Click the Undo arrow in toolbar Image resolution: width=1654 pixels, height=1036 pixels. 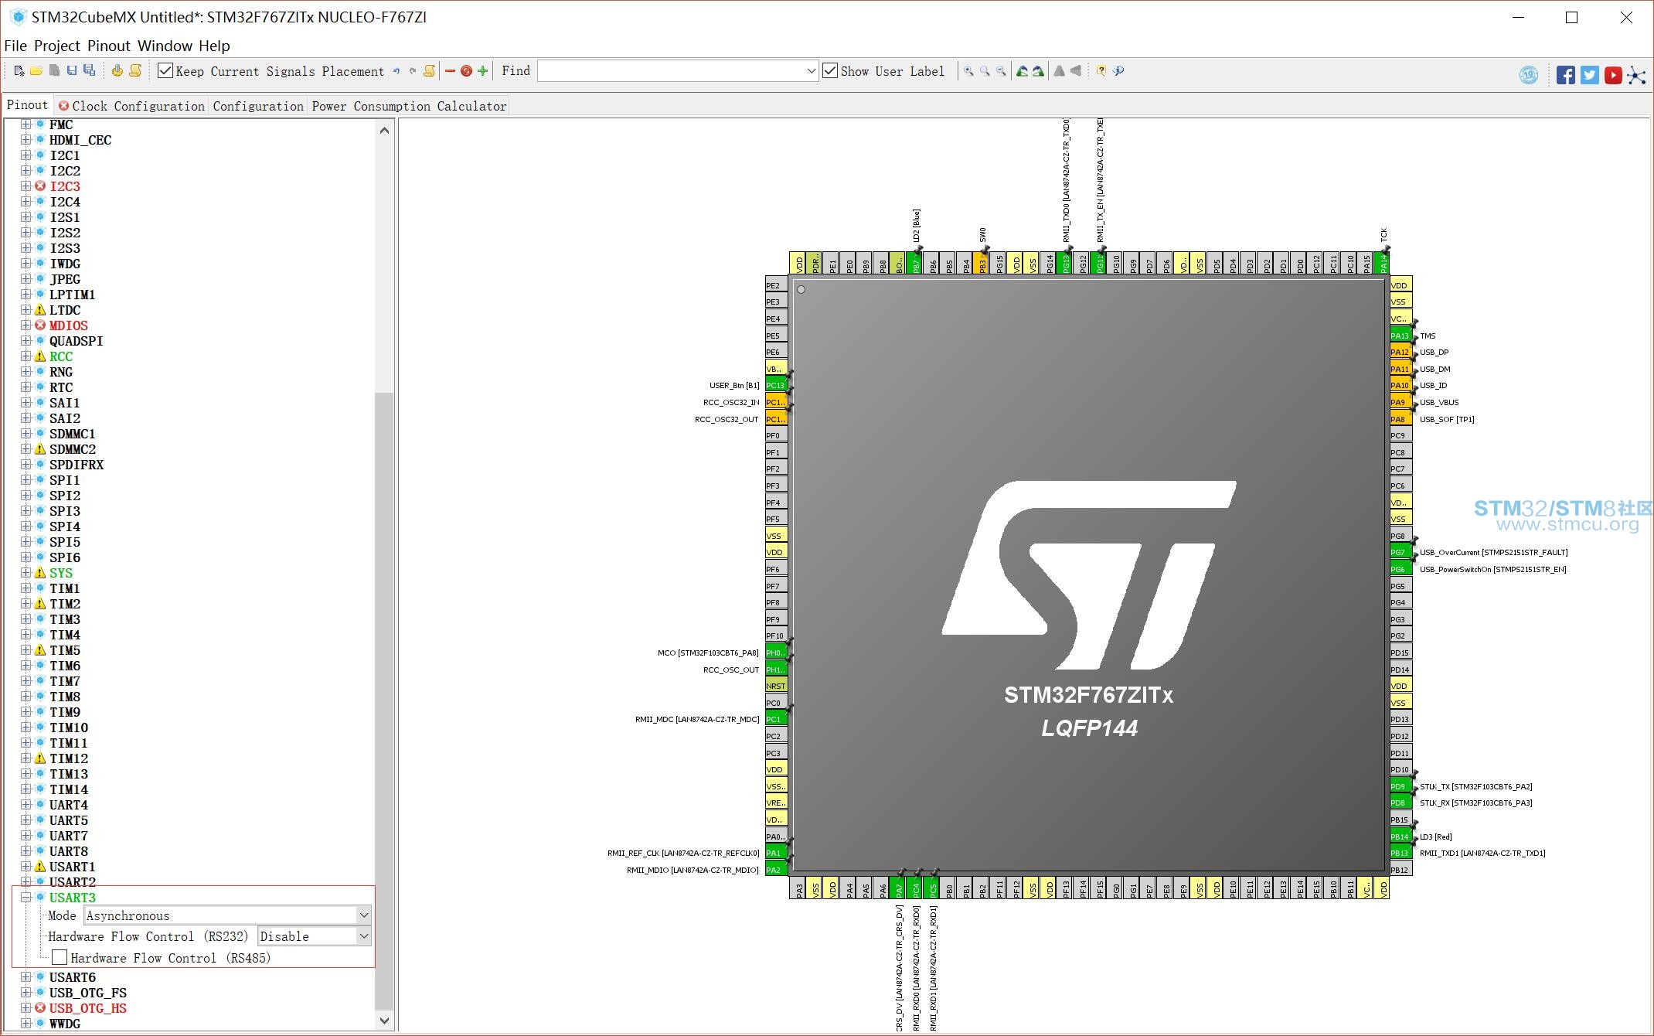pyautogui.click(x=396, y=71)
